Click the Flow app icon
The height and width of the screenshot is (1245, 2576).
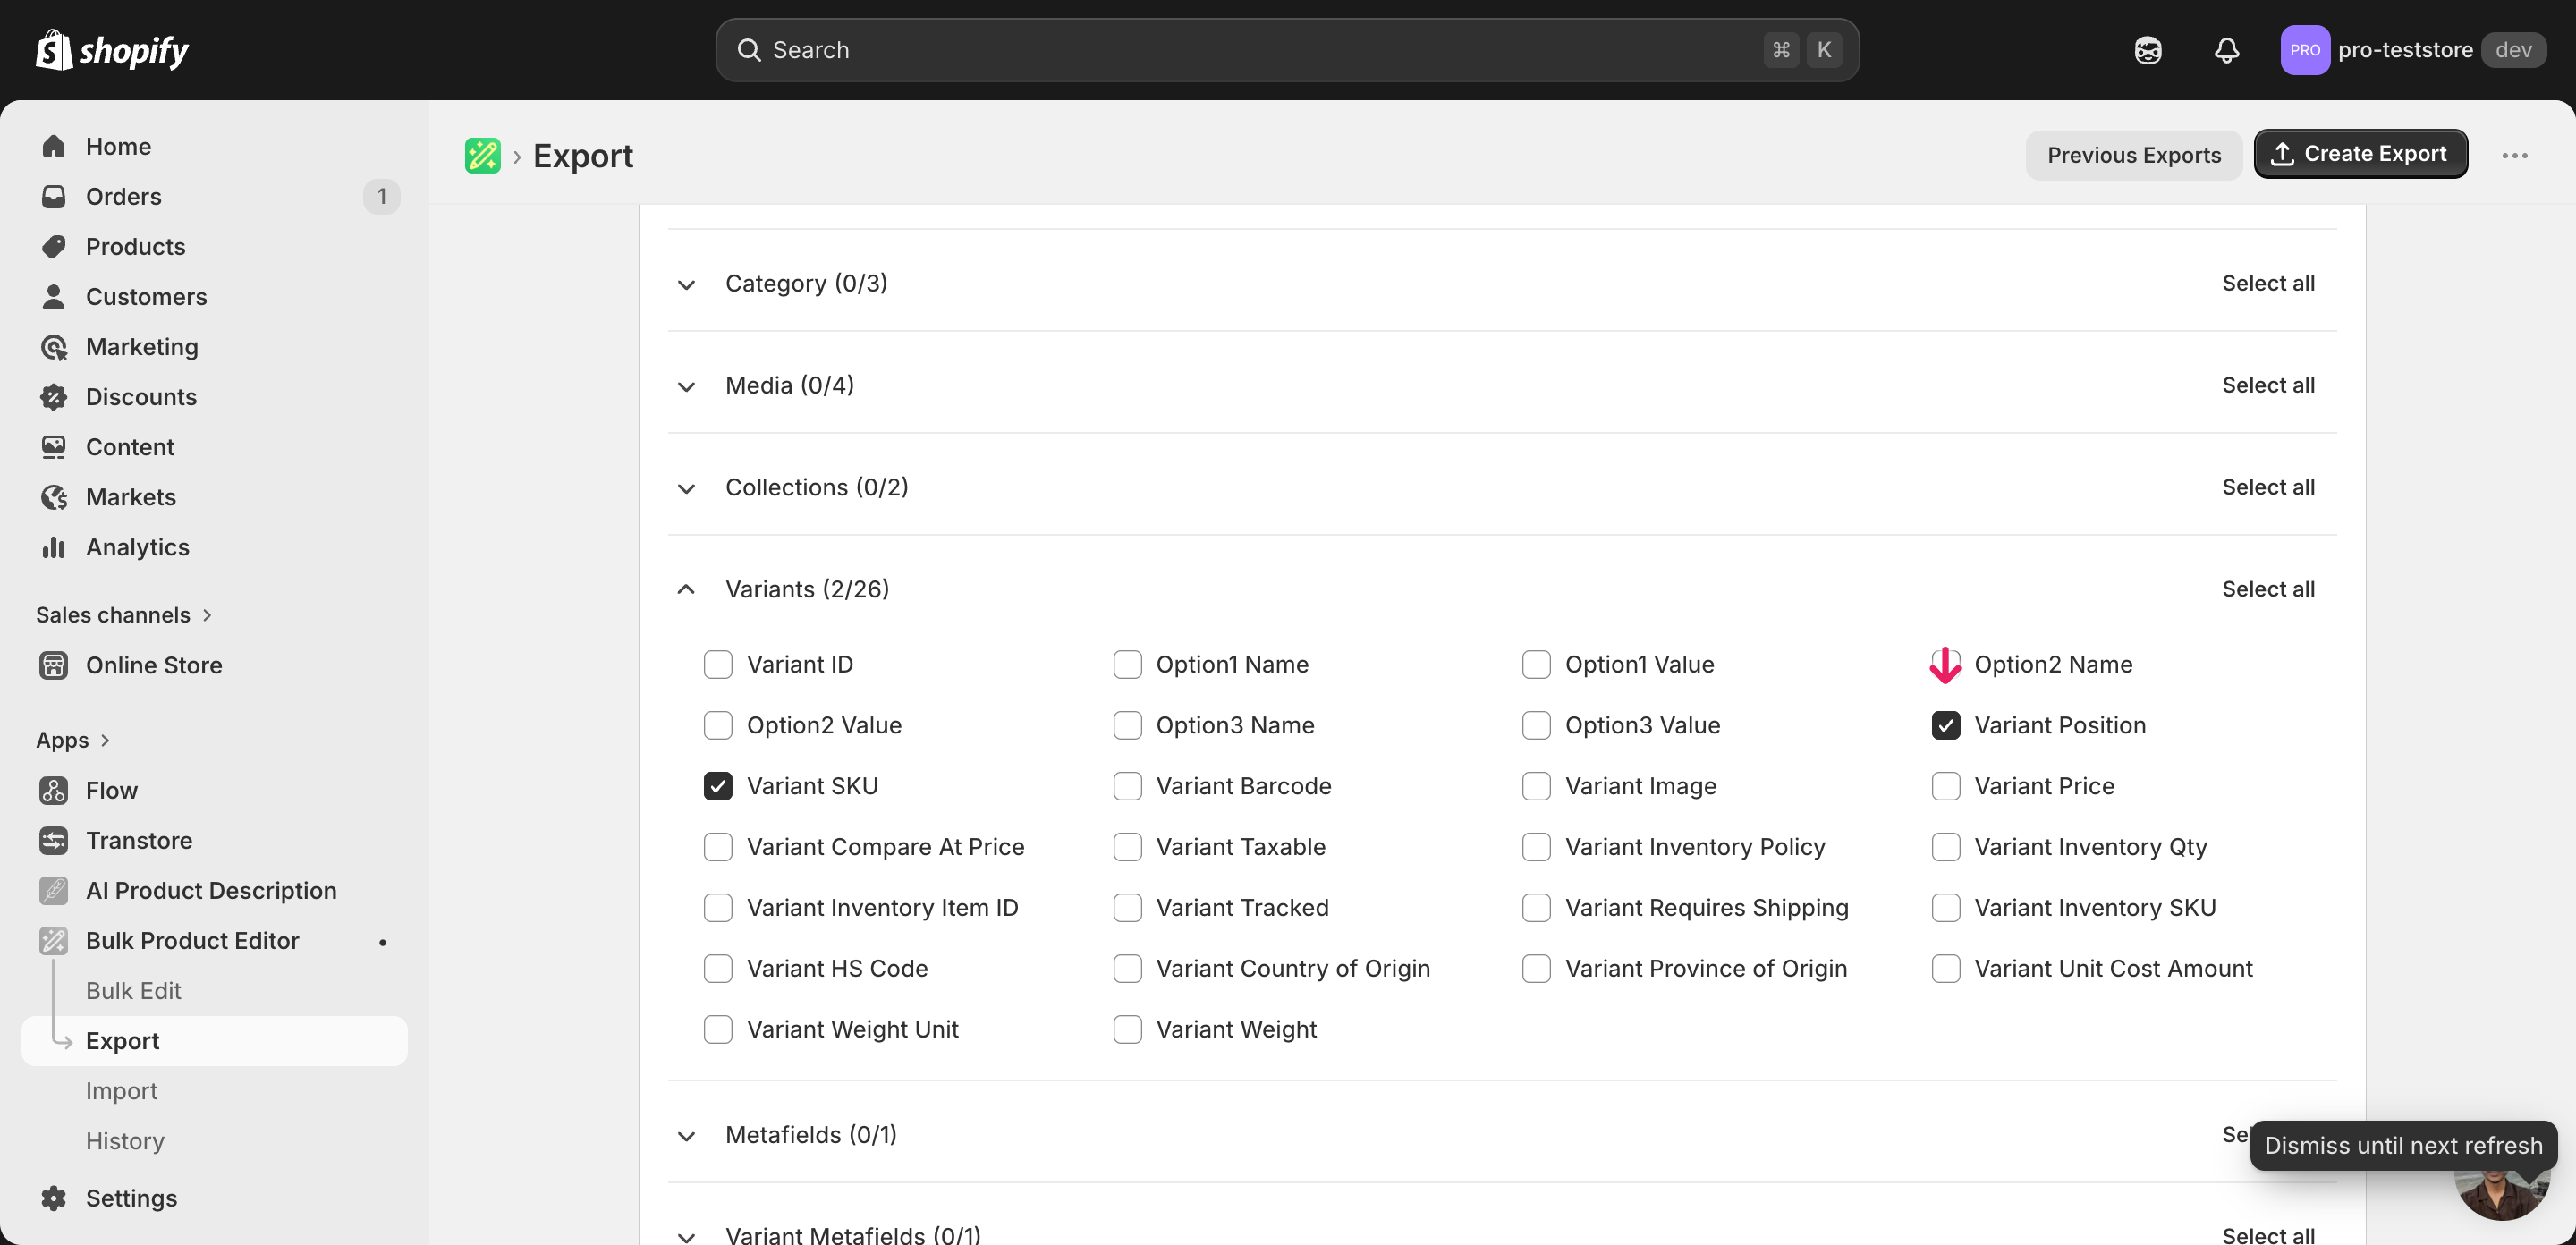click(x=54, y=789)
